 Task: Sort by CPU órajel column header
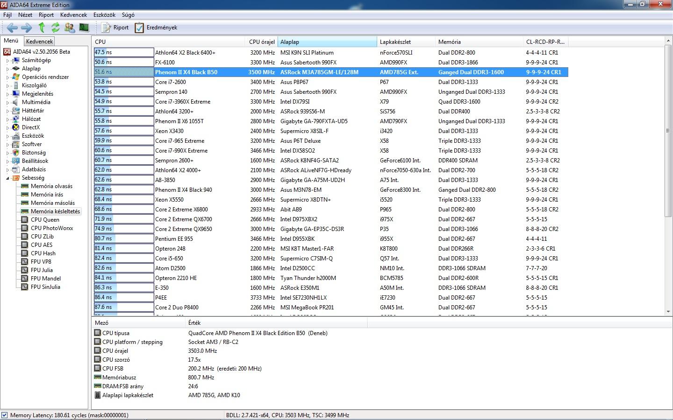[262, 42]
